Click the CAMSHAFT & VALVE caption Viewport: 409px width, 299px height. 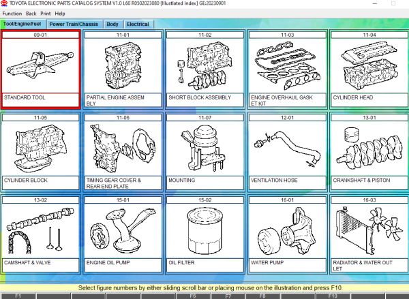point(40,265)
